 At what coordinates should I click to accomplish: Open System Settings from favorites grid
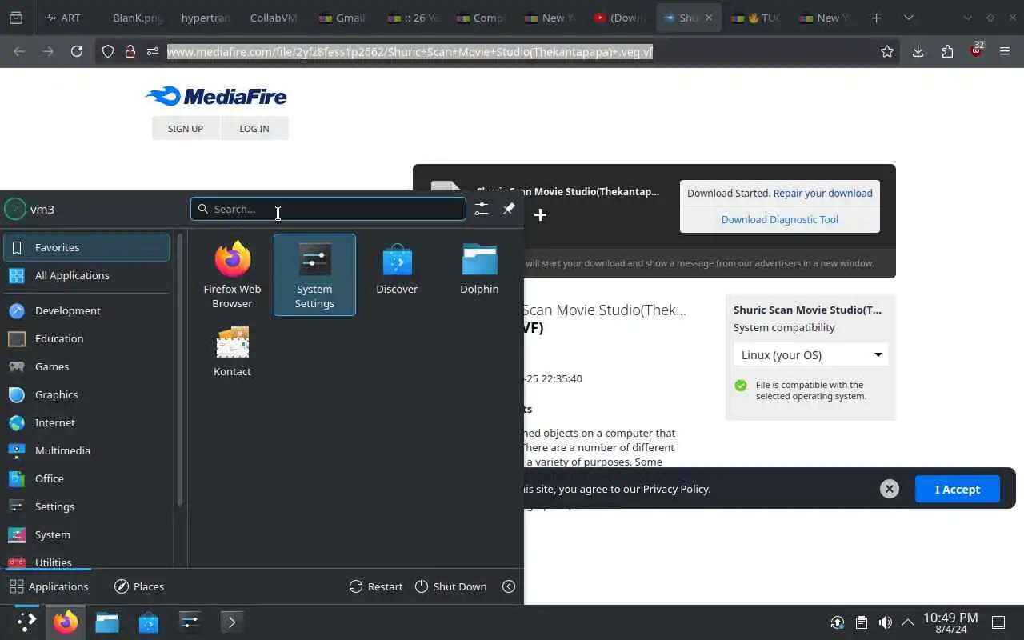[x=314, y=274]
